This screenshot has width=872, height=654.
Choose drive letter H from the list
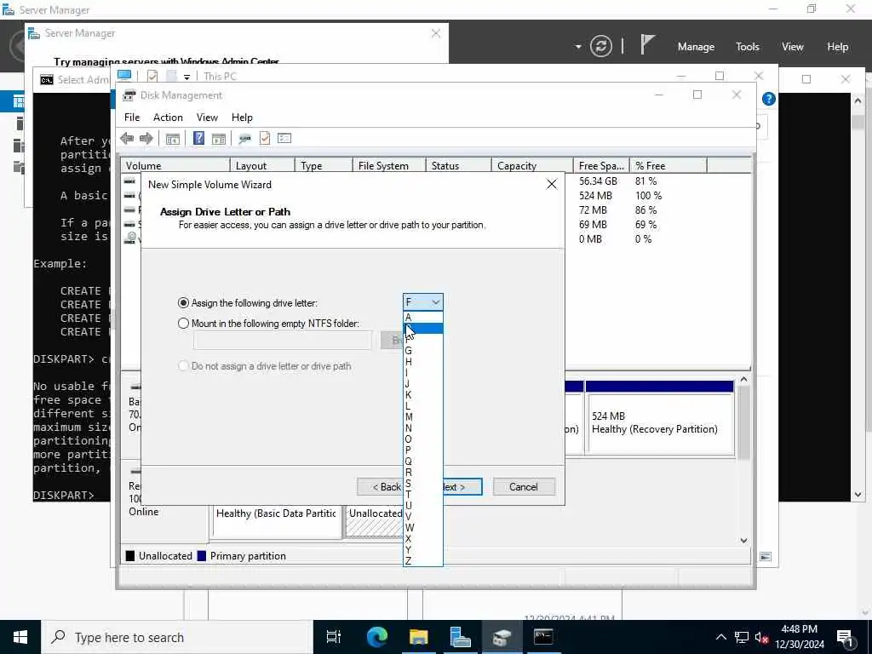(x=422, y=361)
